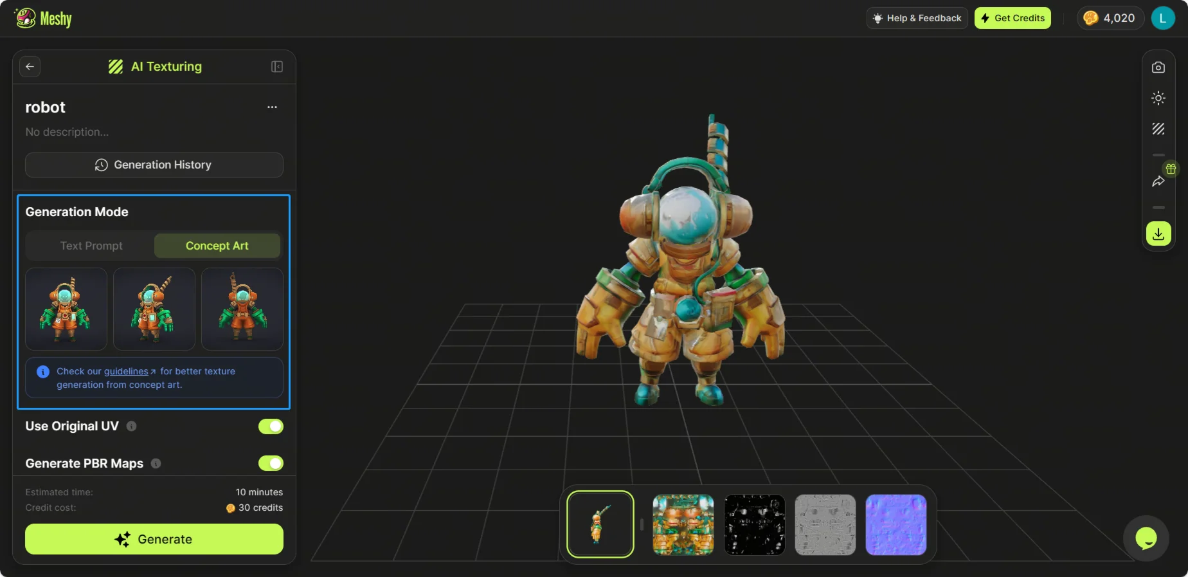Open the gift reward icon
The height and width of the screenshot is (577, 1188).
coord(1171,169)
